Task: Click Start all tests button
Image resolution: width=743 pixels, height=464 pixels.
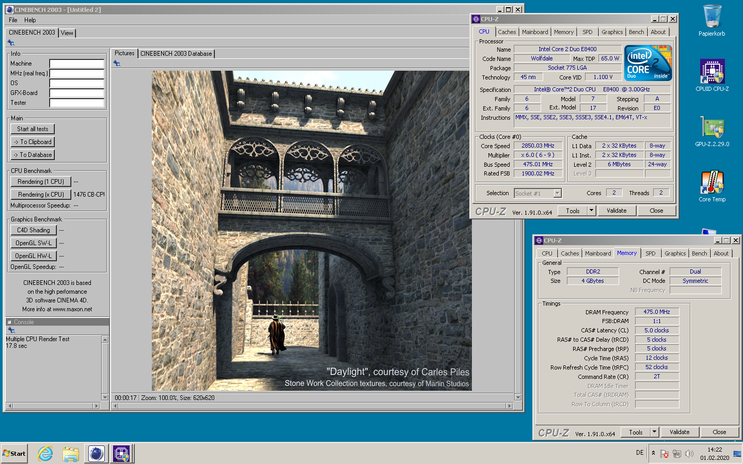Action: coord(33,129)
